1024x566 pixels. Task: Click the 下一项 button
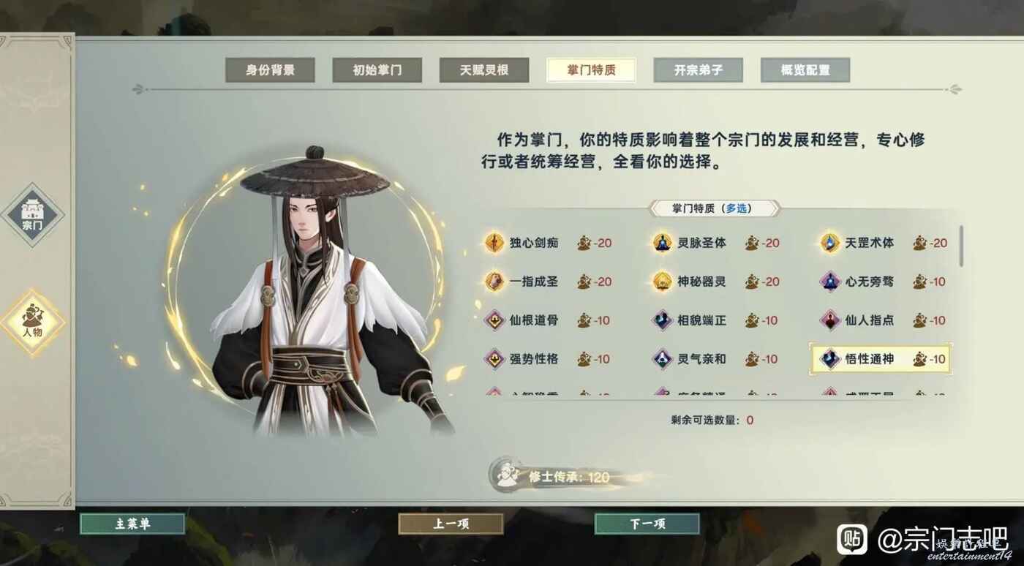pyautogui.click(x=647, y=524)
